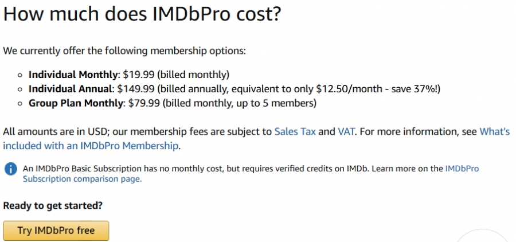Open IMDbPro Subscription comparison page link
The height and width of the screenshot is (242, 516).
81,179
